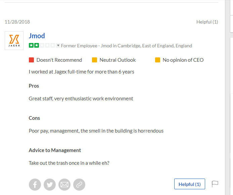This screenshot has width=233, height=195.
Task: Copy review link icon
Action: [x=79, y=184]
